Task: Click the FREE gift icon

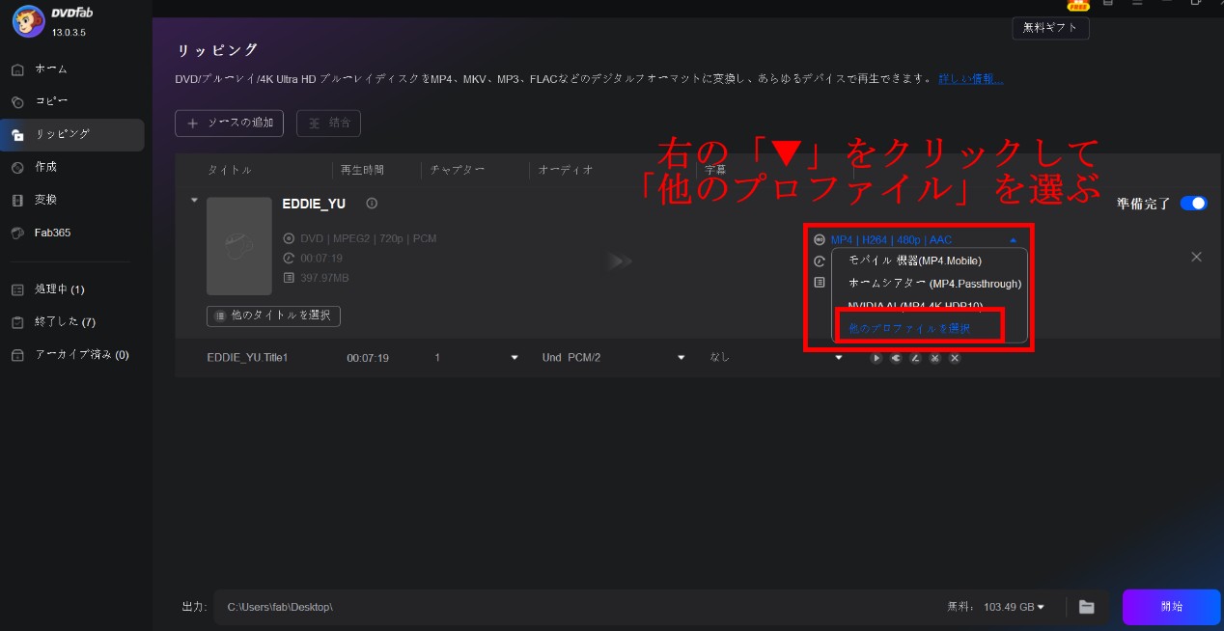Action: click(x=1078, y=4)
